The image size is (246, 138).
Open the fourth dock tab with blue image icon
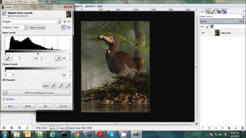tap(219, 11)
